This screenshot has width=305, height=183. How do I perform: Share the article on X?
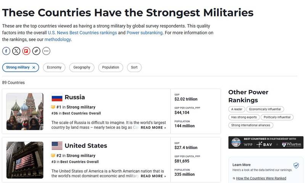(16, 51)
